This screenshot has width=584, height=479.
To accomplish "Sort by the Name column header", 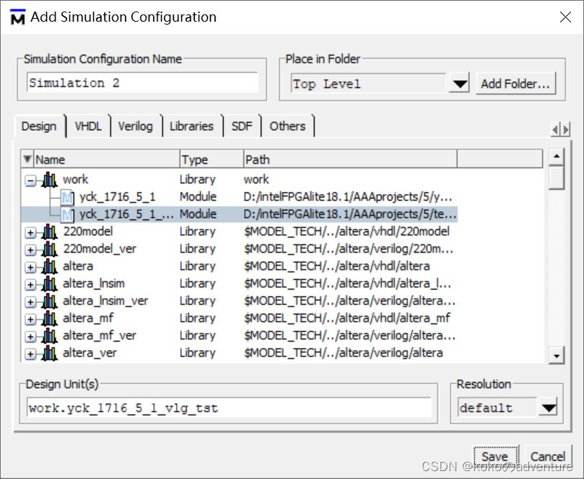I will coord(107,160).
